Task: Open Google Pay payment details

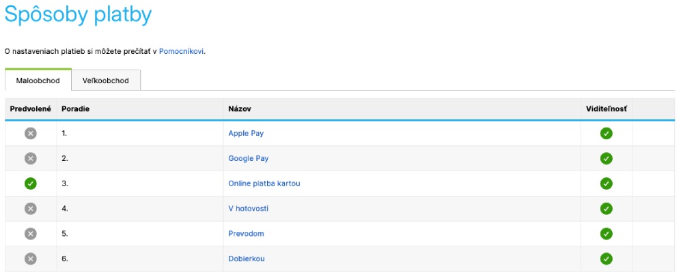Action: point(249,158)
